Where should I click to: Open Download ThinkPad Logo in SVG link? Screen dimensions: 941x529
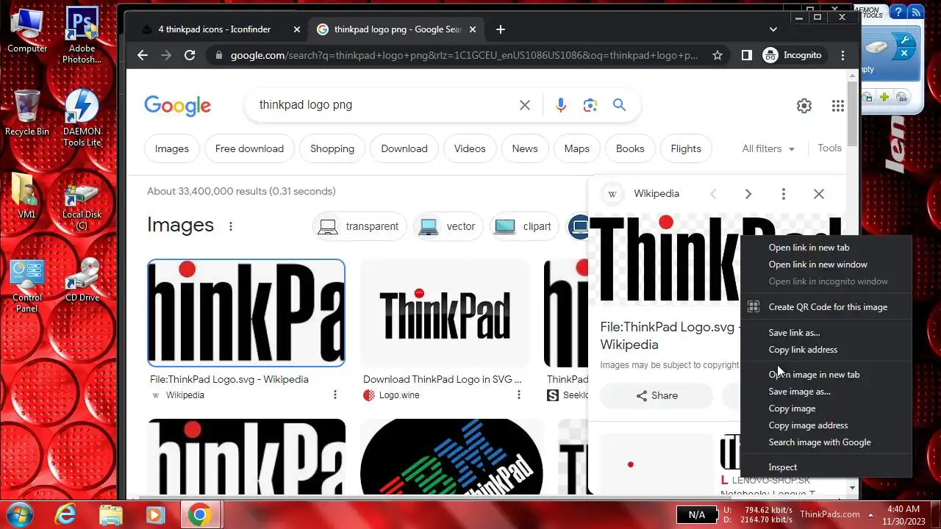pos(443,379)
